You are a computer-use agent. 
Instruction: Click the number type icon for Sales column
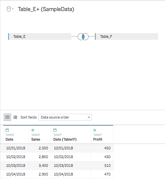click(33, 130)
